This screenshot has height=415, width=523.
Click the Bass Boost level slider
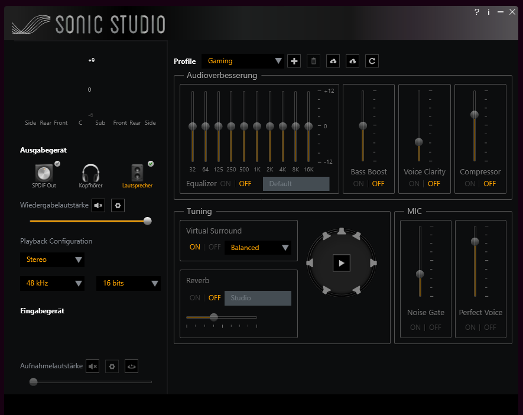[363, 126]
